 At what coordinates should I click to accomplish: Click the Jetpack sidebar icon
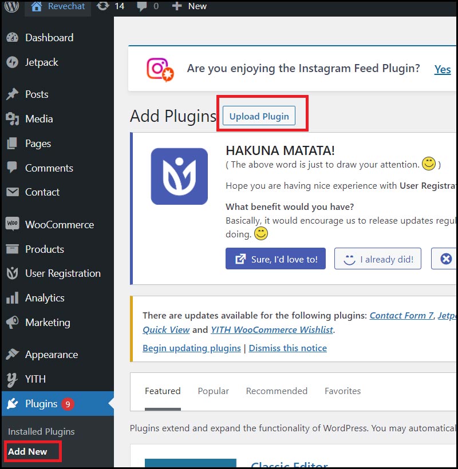[x=12, y=62]
